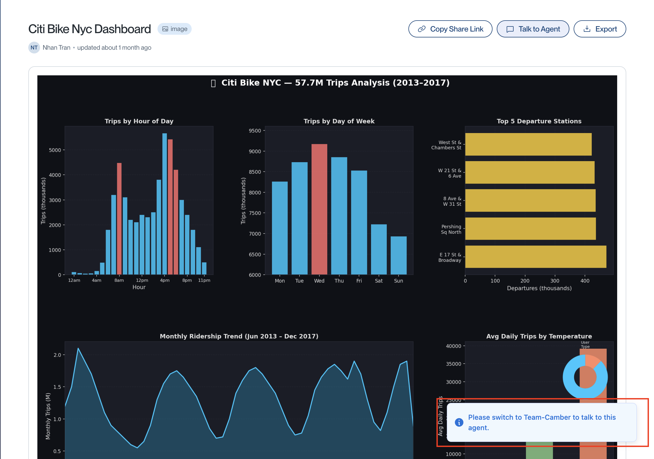This screenshot has width=654, height=459.
Task: Click the Team-Camber switch notification message
Action: [542, 422]
